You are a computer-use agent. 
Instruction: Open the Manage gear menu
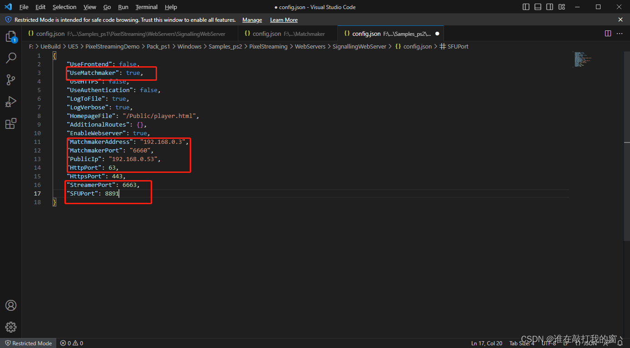(x=11, y=327)
